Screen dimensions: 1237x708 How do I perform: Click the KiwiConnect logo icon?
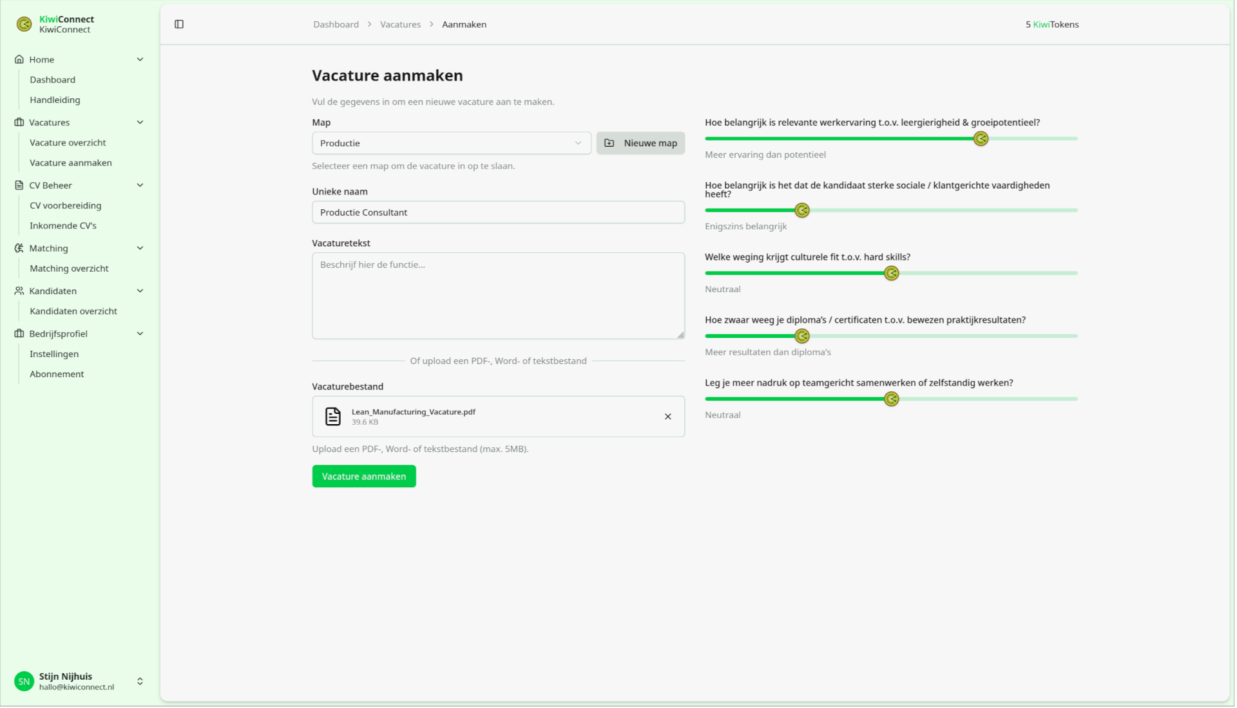(x=24, y=24)
